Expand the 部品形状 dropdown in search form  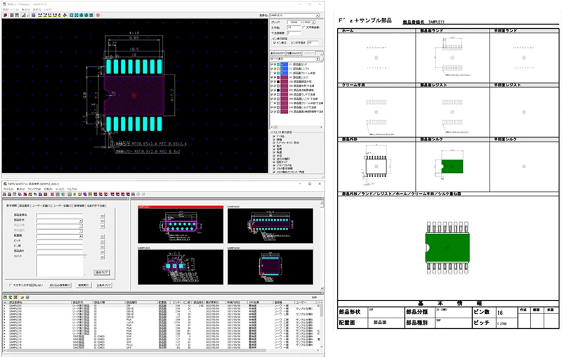tap(81, 220)
